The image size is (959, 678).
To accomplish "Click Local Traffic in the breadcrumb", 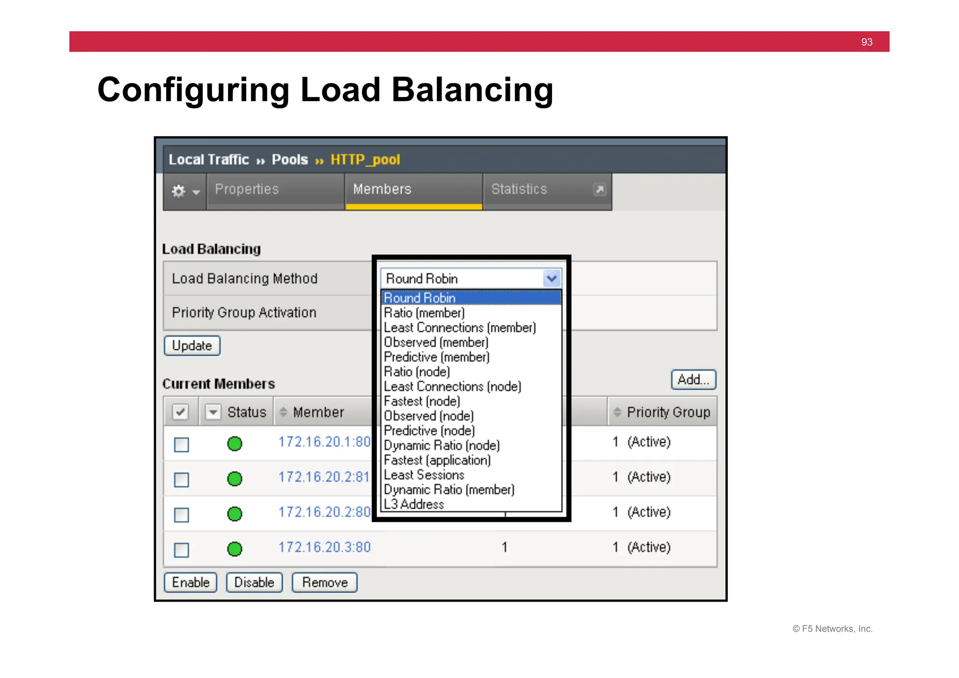I will pyautogui.click(x=208, y=159).
